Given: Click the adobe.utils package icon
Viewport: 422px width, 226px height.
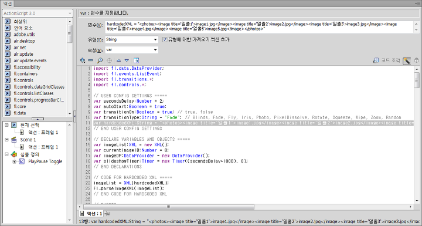Looking at the screenshot, I should click(8, 35).
